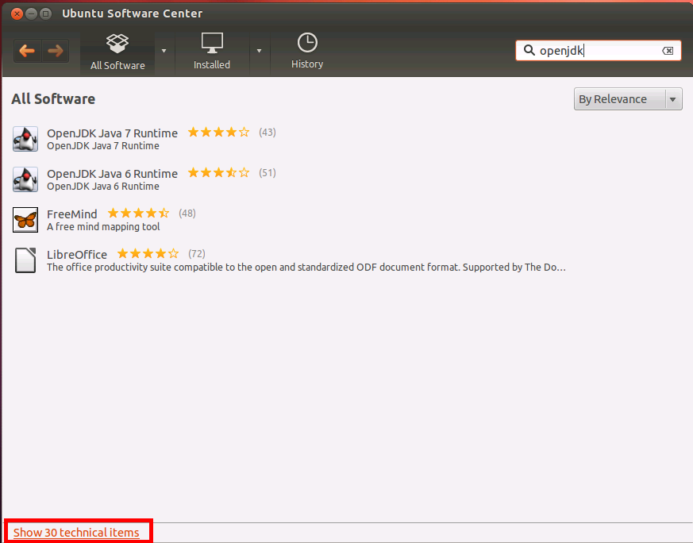
Task: Click Show 30 technical items link
Action: (x=76, y=533)
